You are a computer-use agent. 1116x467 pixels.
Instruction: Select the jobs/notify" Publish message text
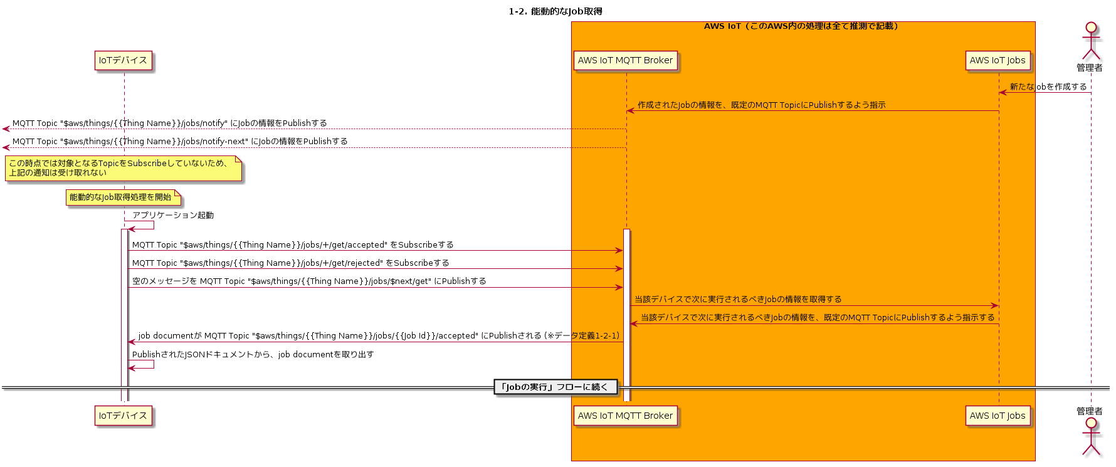tap(169, 123)
